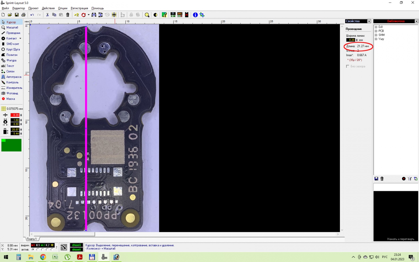
Task: Save the project with the floppy toolbar icon
Action: 17,15
